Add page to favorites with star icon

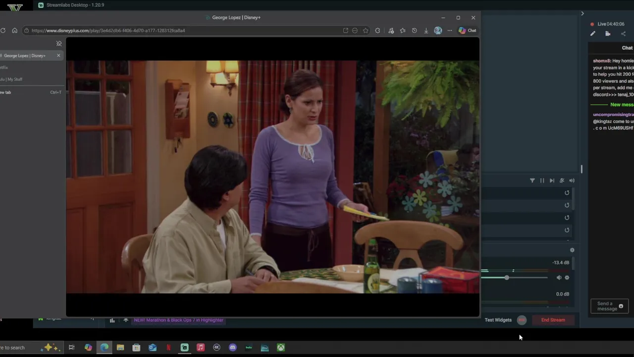366,30
